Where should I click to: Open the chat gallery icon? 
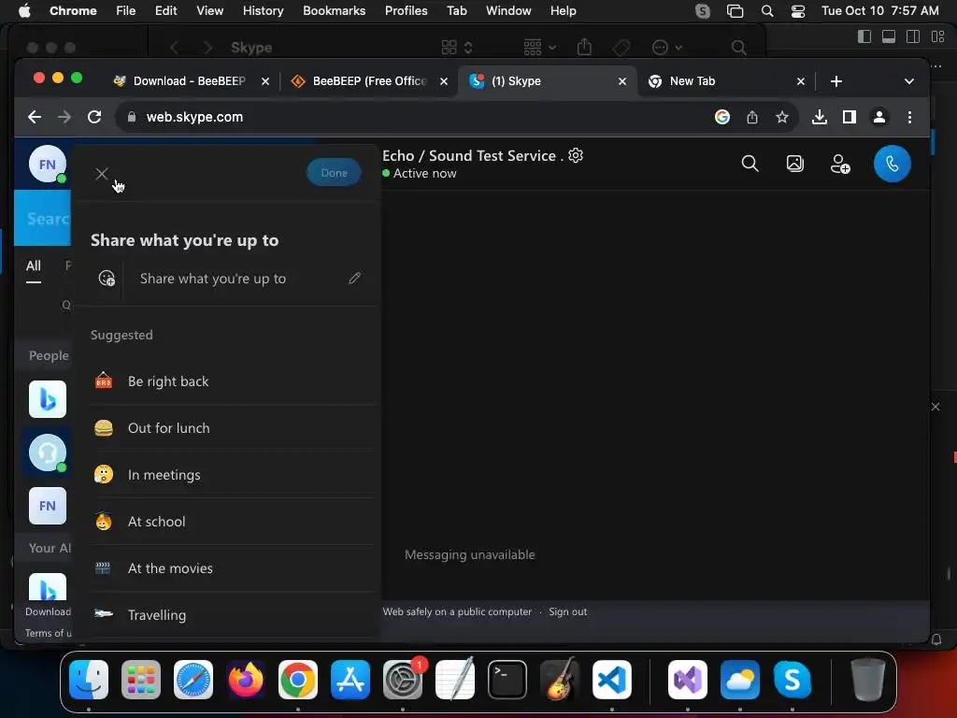[x=794, y=164]
